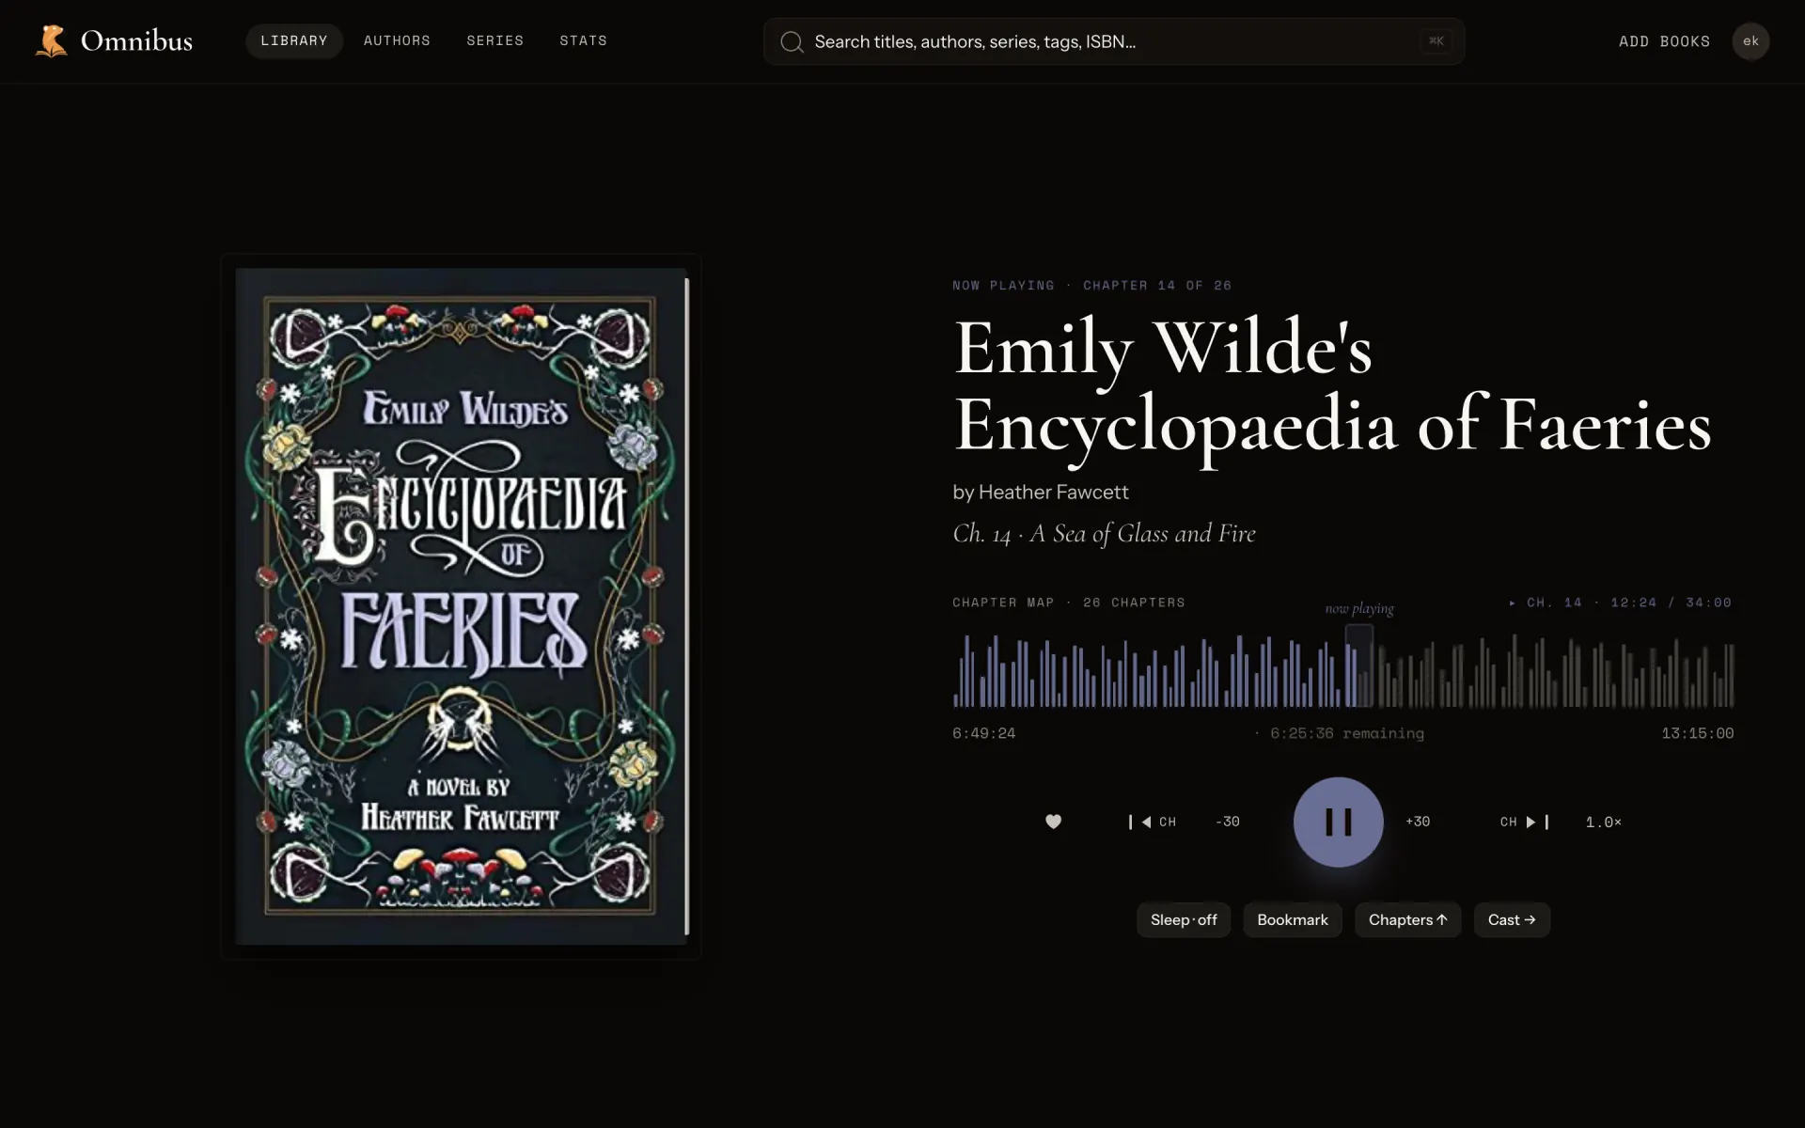Jump to next chapter
Image resolution: width=1805 pixels, height=1128 pixels.
[x=1524, y=822]
